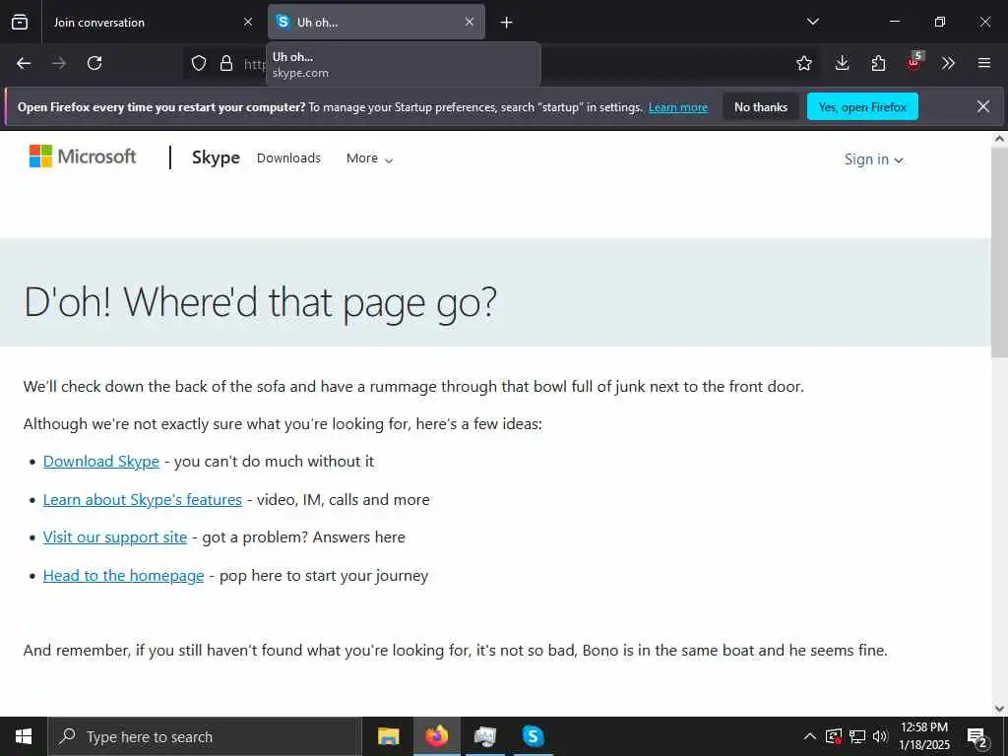This screenshot has height=756, width=1008.
Task: Expand the Sign in dropdown
Action: coord(874,159)
